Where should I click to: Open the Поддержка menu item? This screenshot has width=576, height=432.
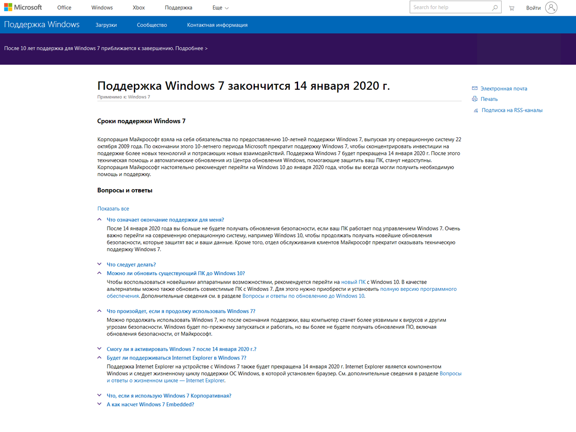[178, 8]
